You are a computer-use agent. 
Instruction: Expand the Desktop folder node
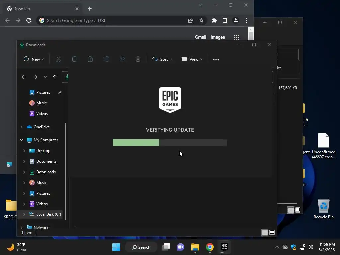[24, 151]
